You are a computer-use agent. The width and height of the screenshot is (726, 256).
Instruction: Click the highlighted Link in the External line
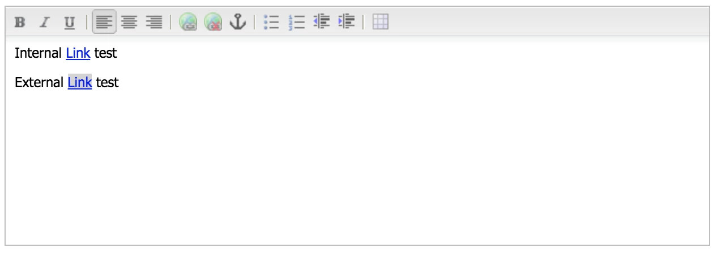click(80, 82)
